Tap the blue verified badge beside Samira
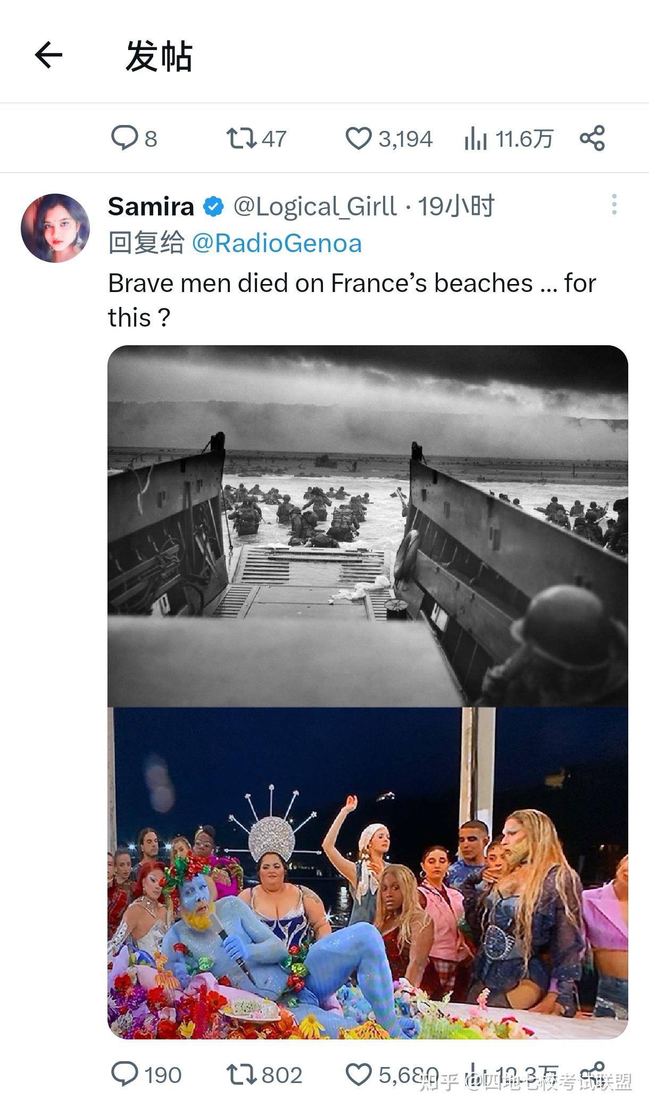This screenshot has height=1108, width=649. pyautogui.click(x=213, y=206)
